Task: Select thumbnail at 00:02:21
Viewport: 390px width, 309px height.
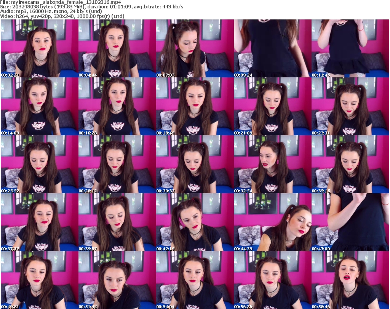Action: coord(40,48)
